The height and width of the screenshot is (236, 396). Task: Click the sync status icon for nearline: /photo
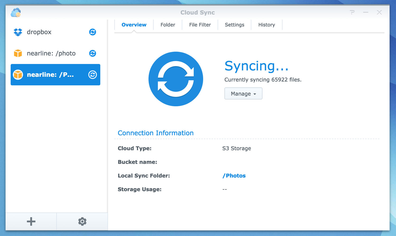92,53
